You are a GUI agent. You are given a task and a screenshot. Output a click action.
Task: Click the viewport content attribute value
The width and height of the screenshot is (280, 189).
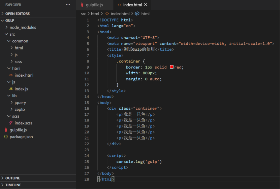click(x=225, y=44)
